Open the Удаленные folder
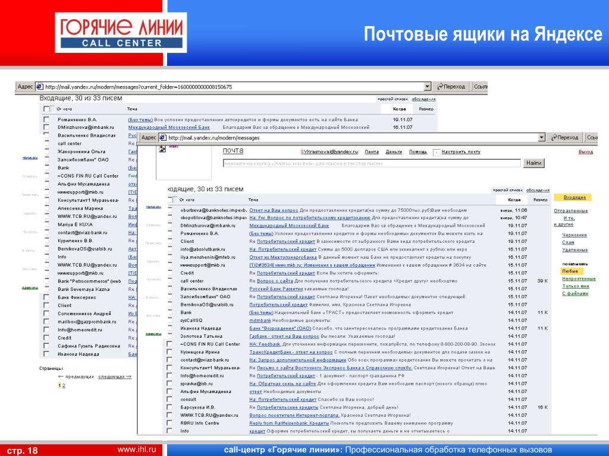 (575, 250)
